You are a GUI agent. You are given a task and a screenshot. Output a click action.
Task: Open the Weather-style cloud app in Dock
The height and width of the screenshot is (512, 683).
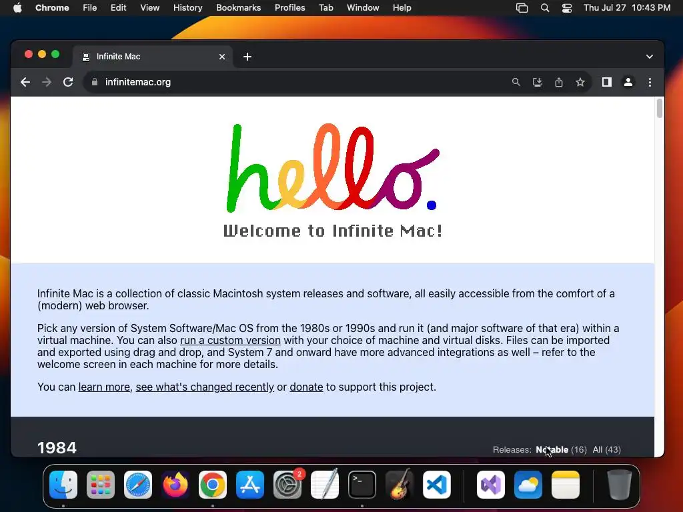click(528, 485)
